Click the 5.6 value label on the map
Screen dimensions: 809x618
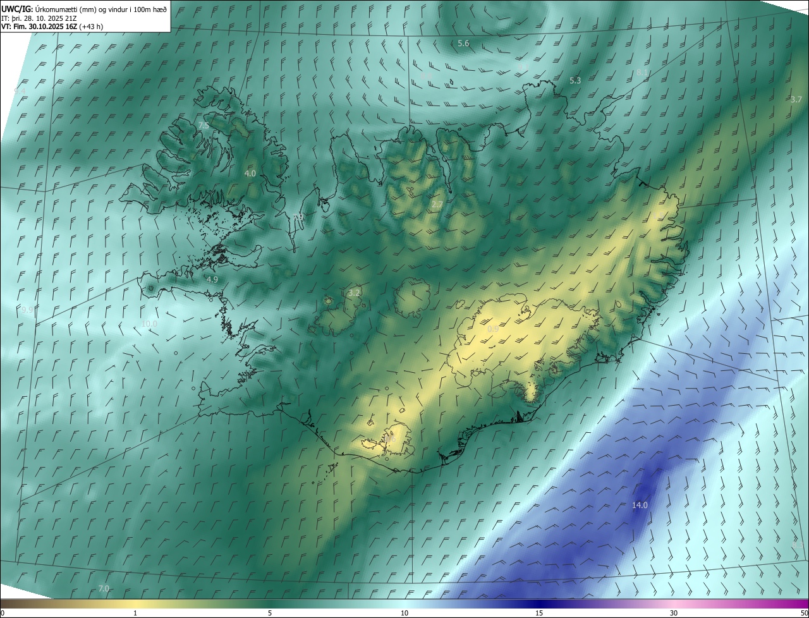463,44
